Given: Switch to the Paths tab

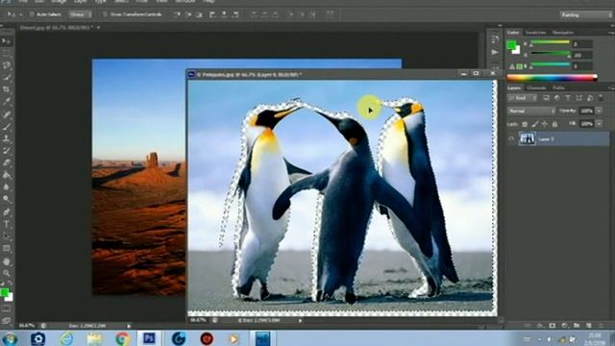Looking at the screenshot, I should (x=558, y=87).
